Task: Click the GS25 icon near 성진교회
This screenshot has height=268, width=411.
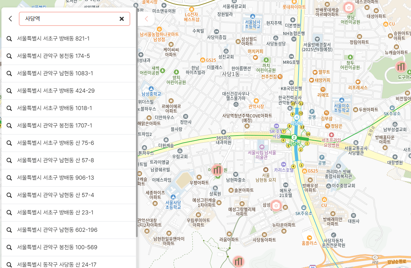Action: coord(202,60)
